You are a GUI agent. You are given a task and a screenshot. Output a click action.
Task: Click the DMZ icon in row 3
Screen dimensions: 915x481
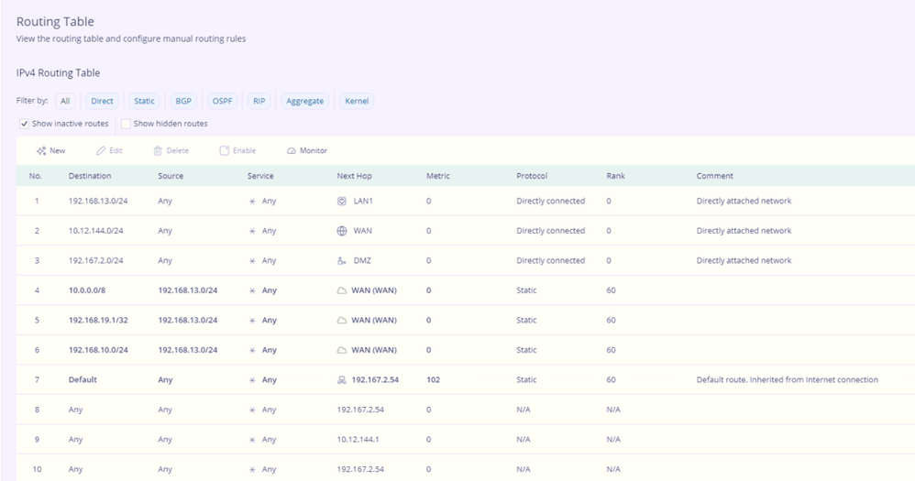342,260
